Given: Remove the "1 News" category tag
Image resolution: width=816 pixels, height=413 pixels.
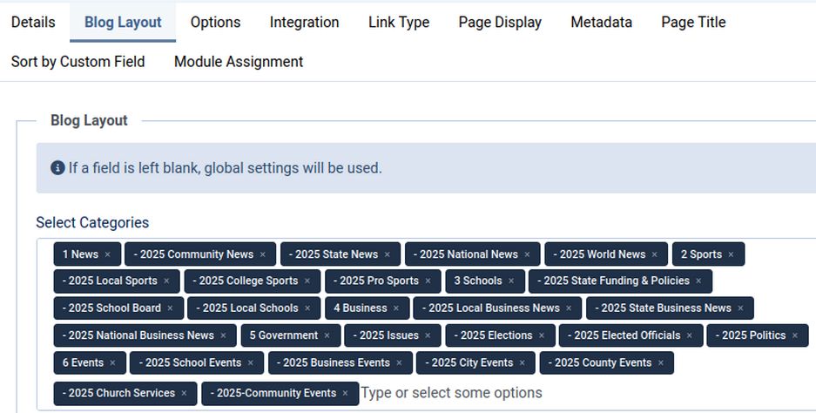Looking at the screenshot, I should point(107,254).
